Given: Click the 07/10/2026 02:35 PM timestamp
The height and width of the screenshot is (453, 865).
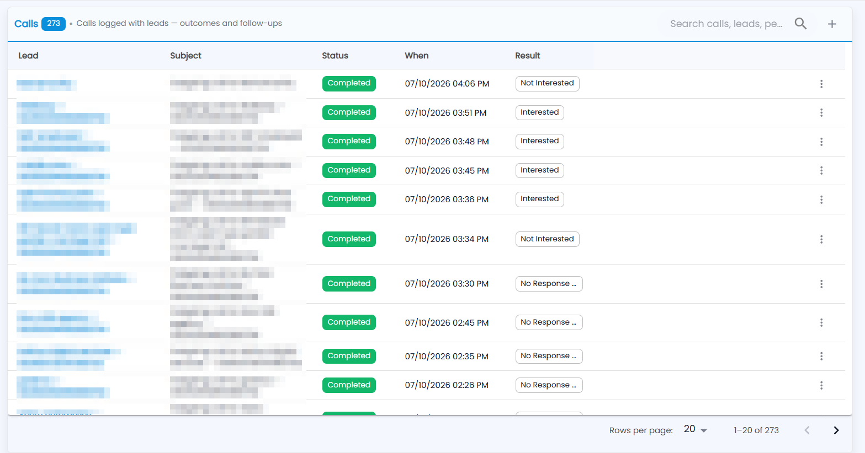Looking at the screenshot, I should 447,357.
